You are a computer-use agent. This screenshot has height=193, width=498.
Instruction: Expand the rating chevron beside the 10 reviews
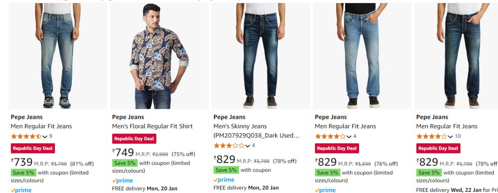point(450,136)
